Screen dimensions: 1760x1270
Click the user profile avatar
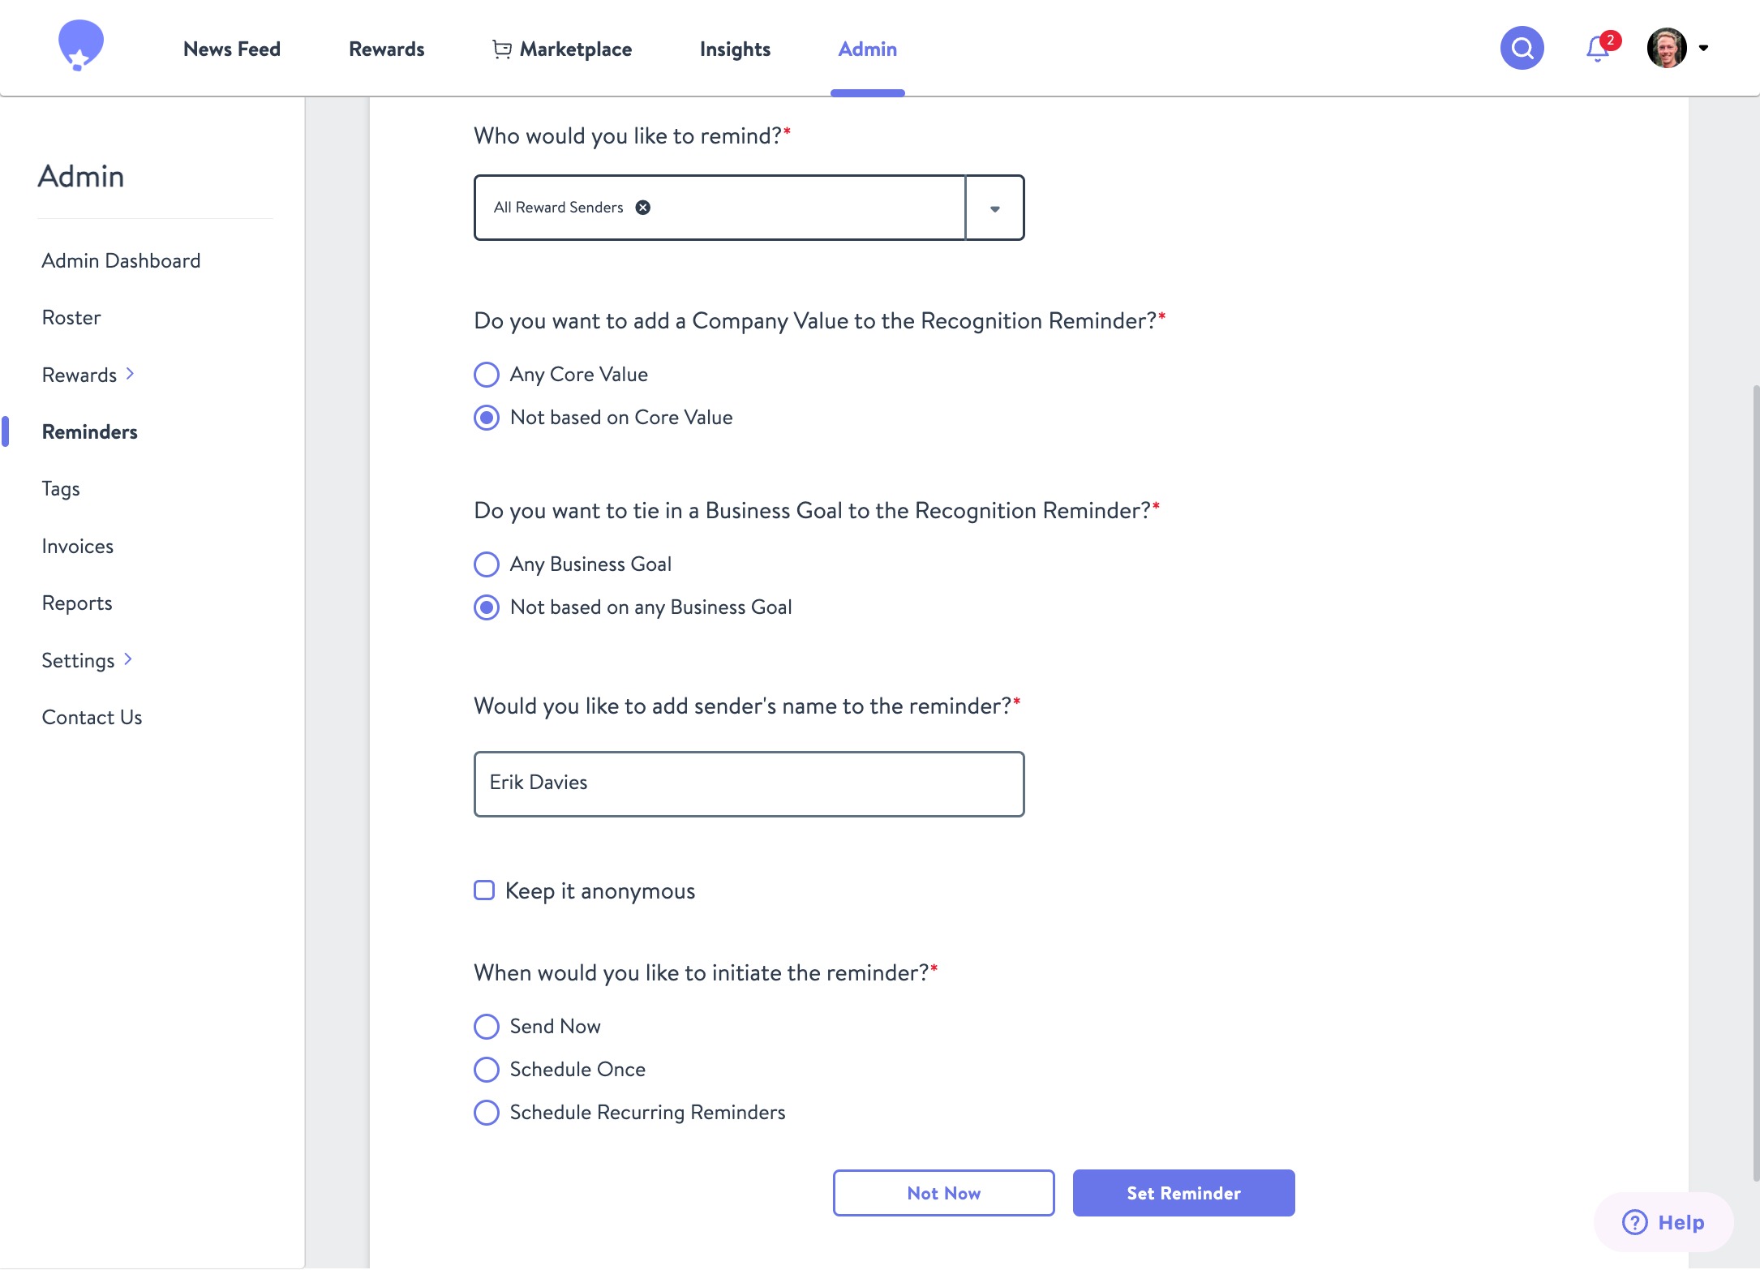pos(1666,49)
